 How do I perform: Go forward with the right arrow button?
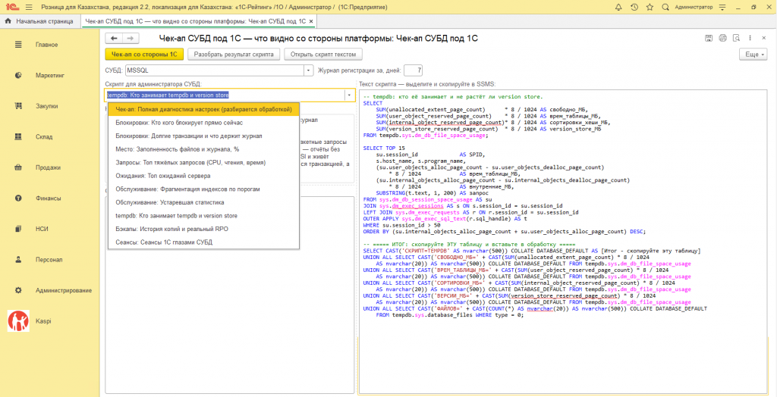point(131,38)
